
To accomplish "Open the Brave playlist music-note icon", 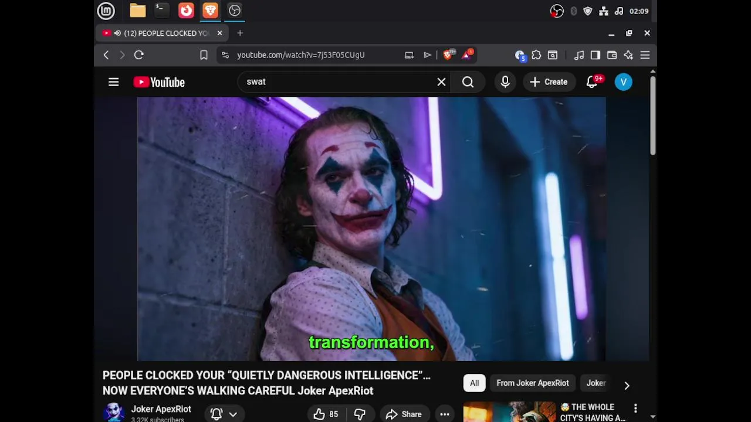I will point(579,55).
